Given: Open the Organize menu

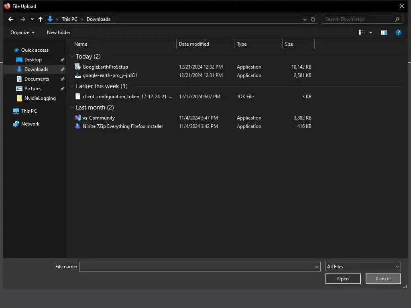Looking at the screenshot, I should [22, 32].
